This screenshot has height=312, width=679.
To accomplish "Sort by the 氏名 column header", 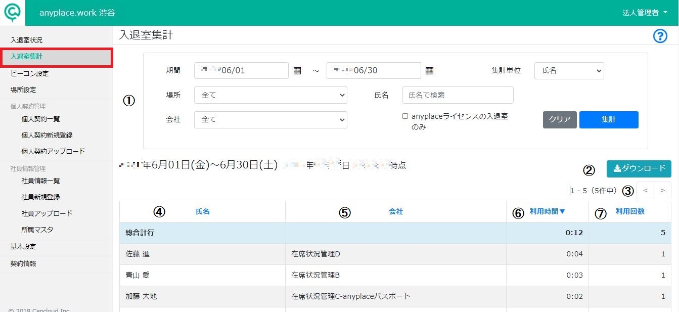I will tap(203, 212).
